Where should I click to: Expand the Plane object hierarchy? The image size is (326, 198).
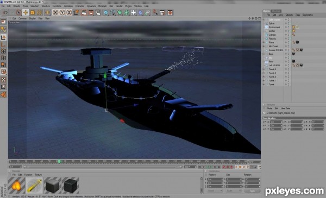tap(264, 42)
